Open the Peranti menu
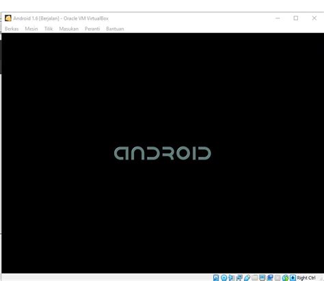The height and width of the screenshot is (281, 324). pyautogui.click(x=92, y=29)
